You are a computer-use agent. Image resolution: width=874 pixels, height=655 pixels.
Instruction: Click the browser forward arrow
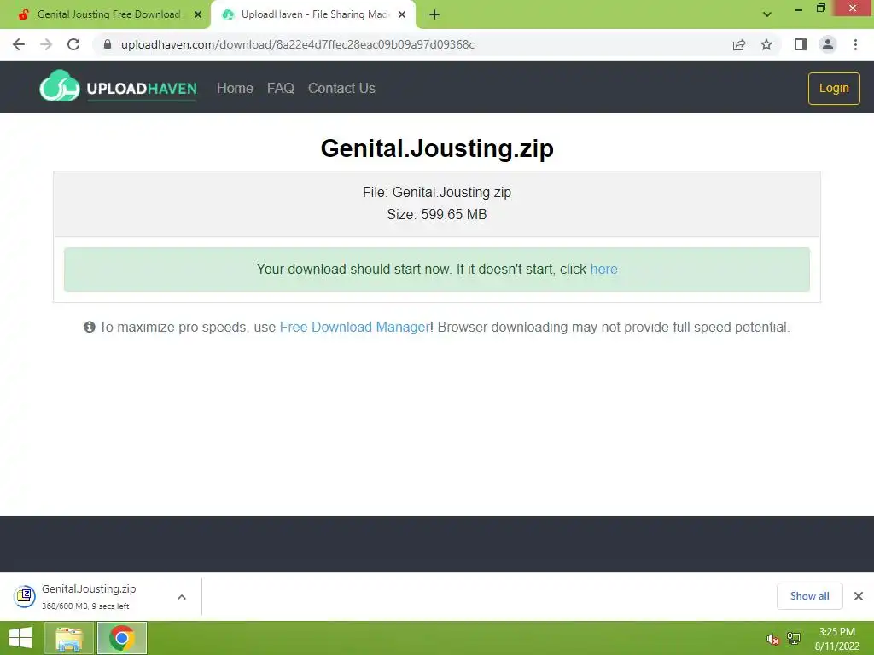[x=46, y=44]
